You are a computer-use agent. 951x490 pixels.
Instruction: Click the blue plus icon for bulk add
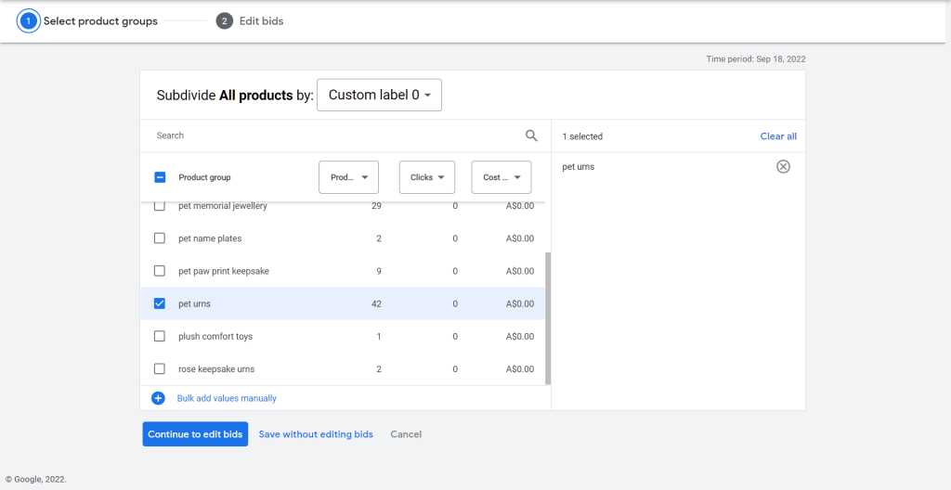pyautogui.click(x=158, y=398)
